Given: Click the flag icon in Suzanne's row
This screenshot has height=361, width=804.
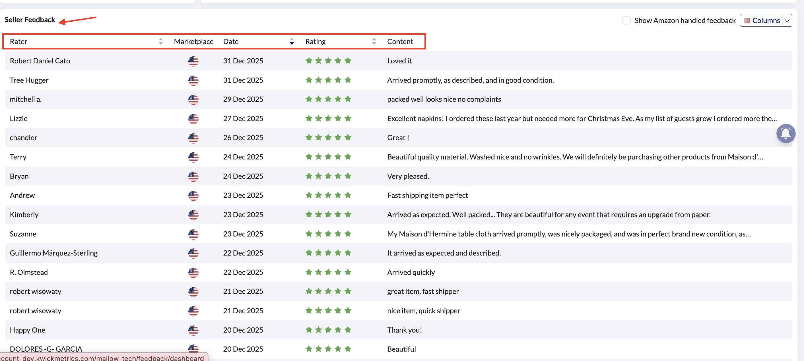Looking at the screenshot, I should 193,234.
